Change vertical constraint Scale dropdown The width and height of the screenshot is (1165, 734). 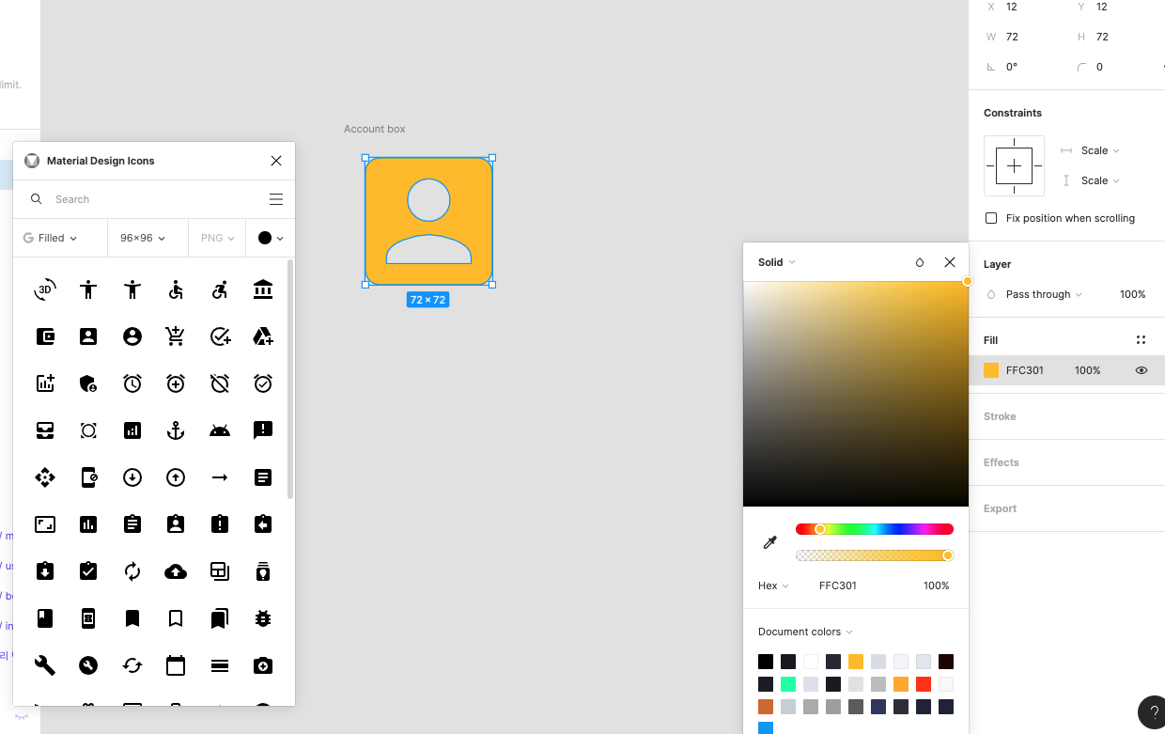(x=1100, y=180)
